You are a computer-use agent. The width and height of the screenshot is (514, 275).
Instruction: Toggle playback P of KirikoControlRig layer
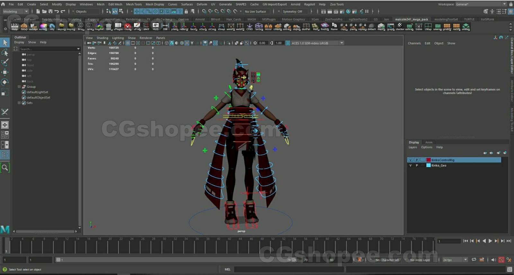click(417, 160)
